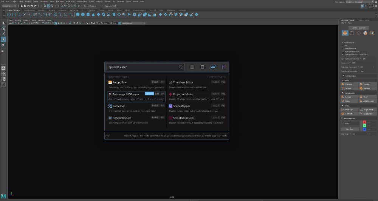Select UV selection mode icon in toolkit

pyautogui.click(x=372, y=33)
